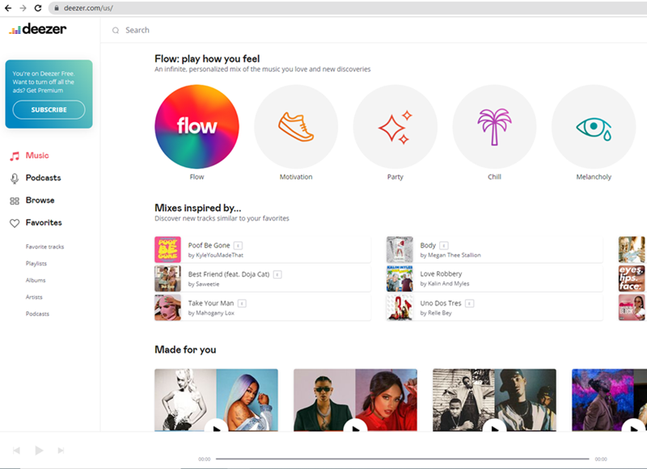Play first Made for you mix
This screenshot has height=469, width=647.
pyautogui.click(x=216, y=427)
